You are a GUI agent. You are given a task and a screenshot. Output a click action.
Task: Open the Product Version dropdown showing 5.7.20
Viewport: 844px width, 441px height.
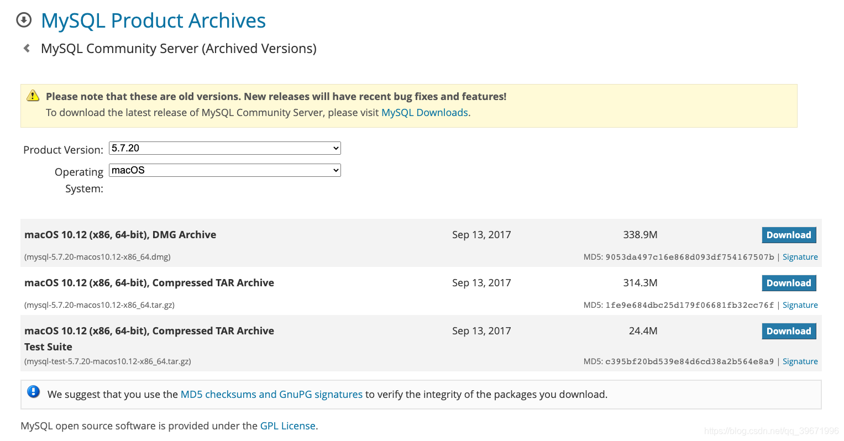coord(225,148)
